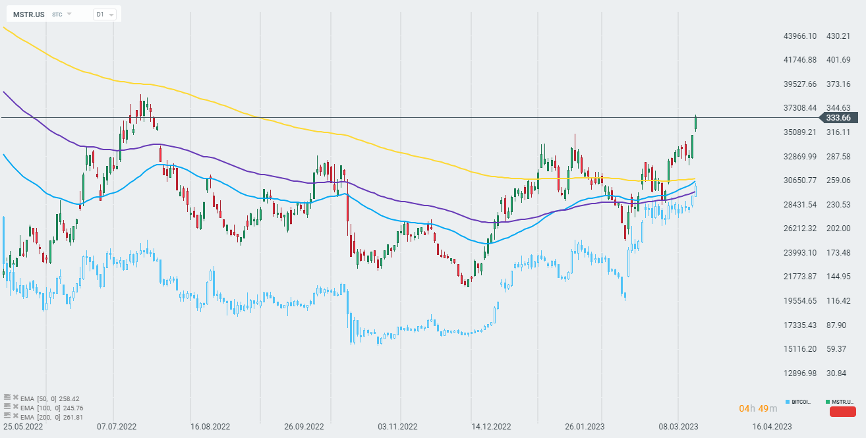Click the MSTR.US symbol name
The height and width of the screenshot is (438, 866).
(29, 14)
